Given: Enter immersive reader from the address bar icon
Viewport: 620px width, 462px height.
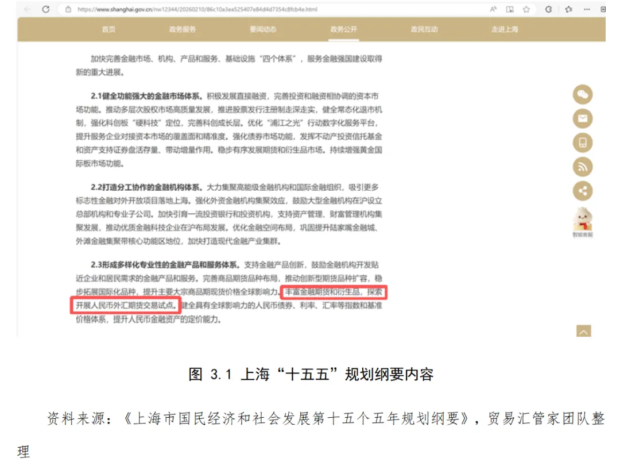Looking at the screenshot, I should [510, 9].
